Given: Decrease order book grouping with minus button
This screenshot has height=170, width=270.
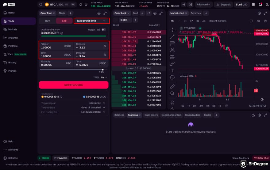Looking at the screenshot, I should (x=116, y=20).
